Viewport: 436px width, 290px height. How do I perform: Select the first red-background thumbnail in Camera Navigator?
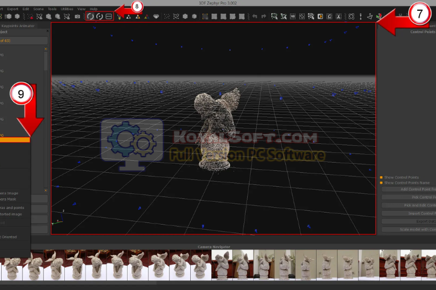[222, 265]
